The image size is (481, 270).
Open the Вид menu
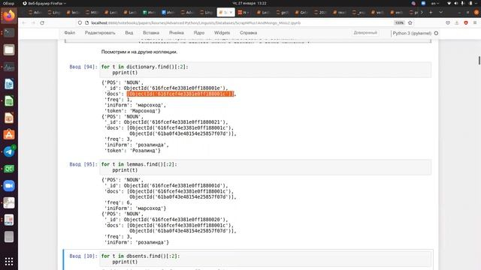tap(129, 33)
